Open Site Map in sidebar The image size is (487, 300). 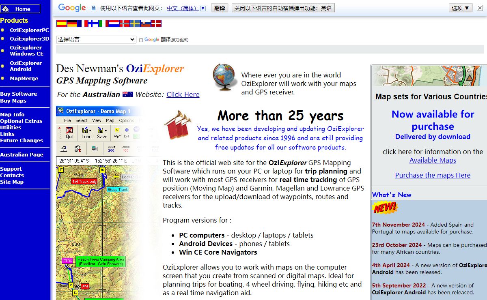point(12,182)
